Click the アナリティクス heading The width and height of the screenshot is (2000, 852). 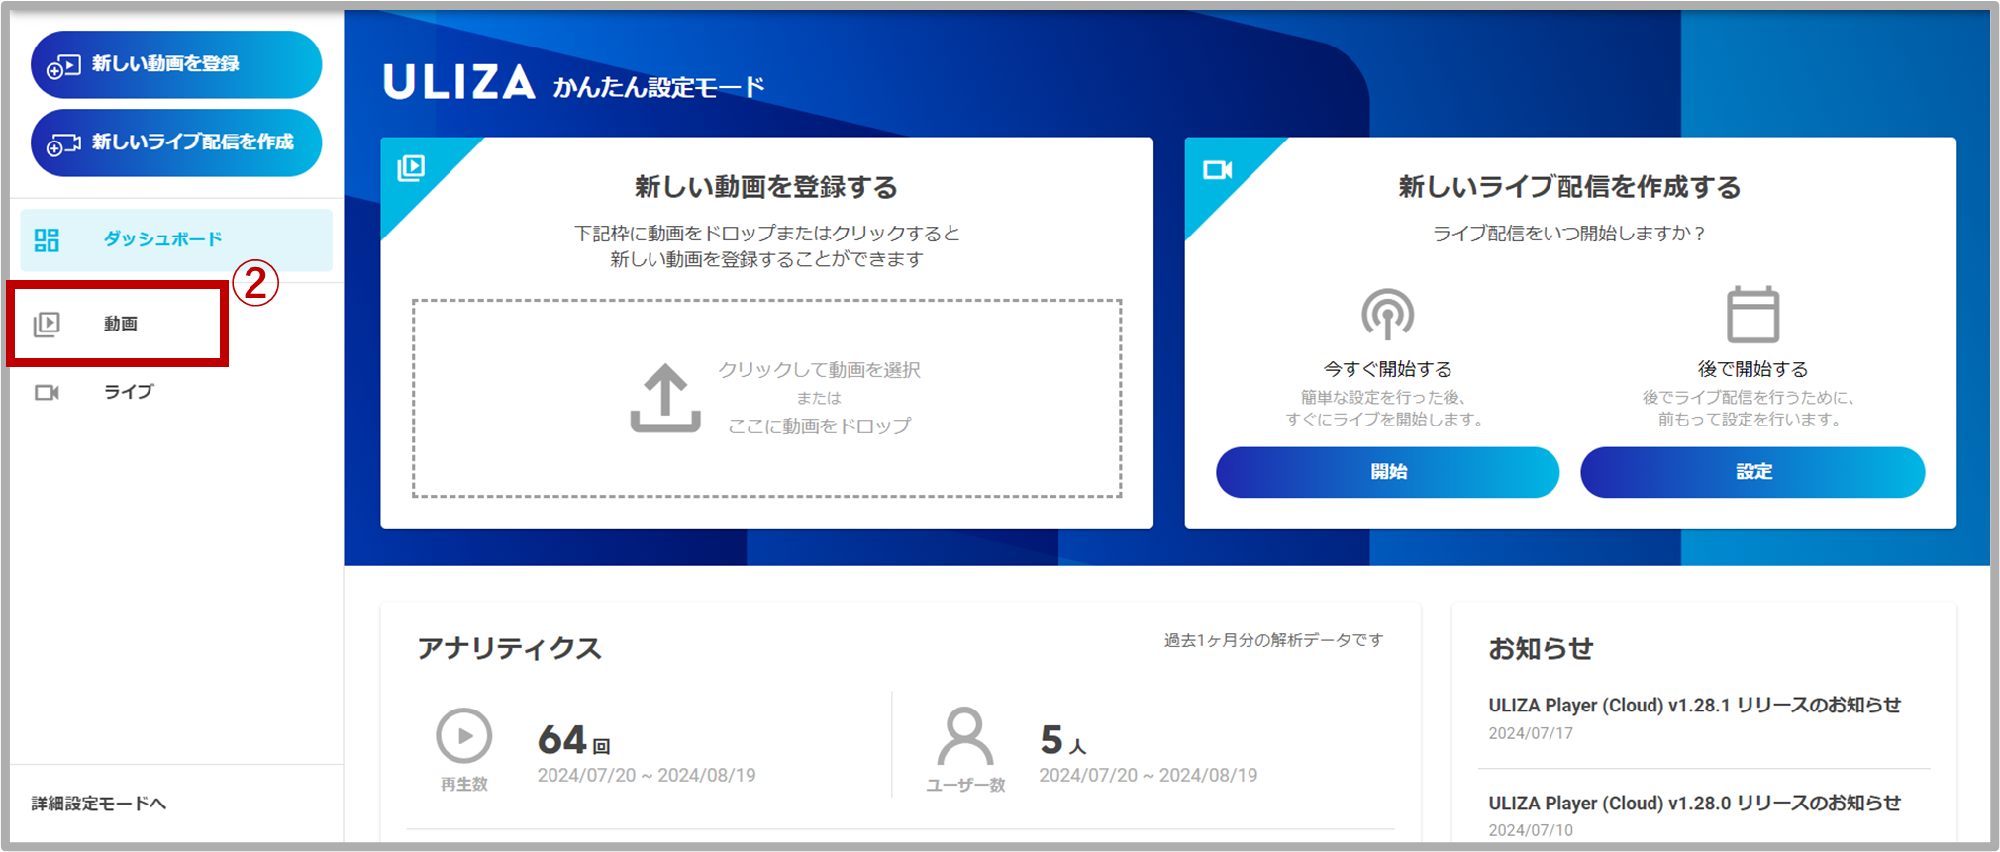[509, 649]
